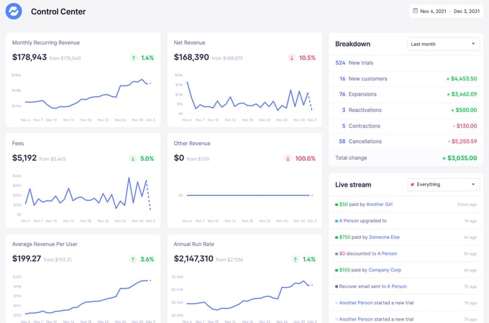Open the Last month dropdown in Breakdown
Viewport: 489px width, 323px height.
[443, 44]
